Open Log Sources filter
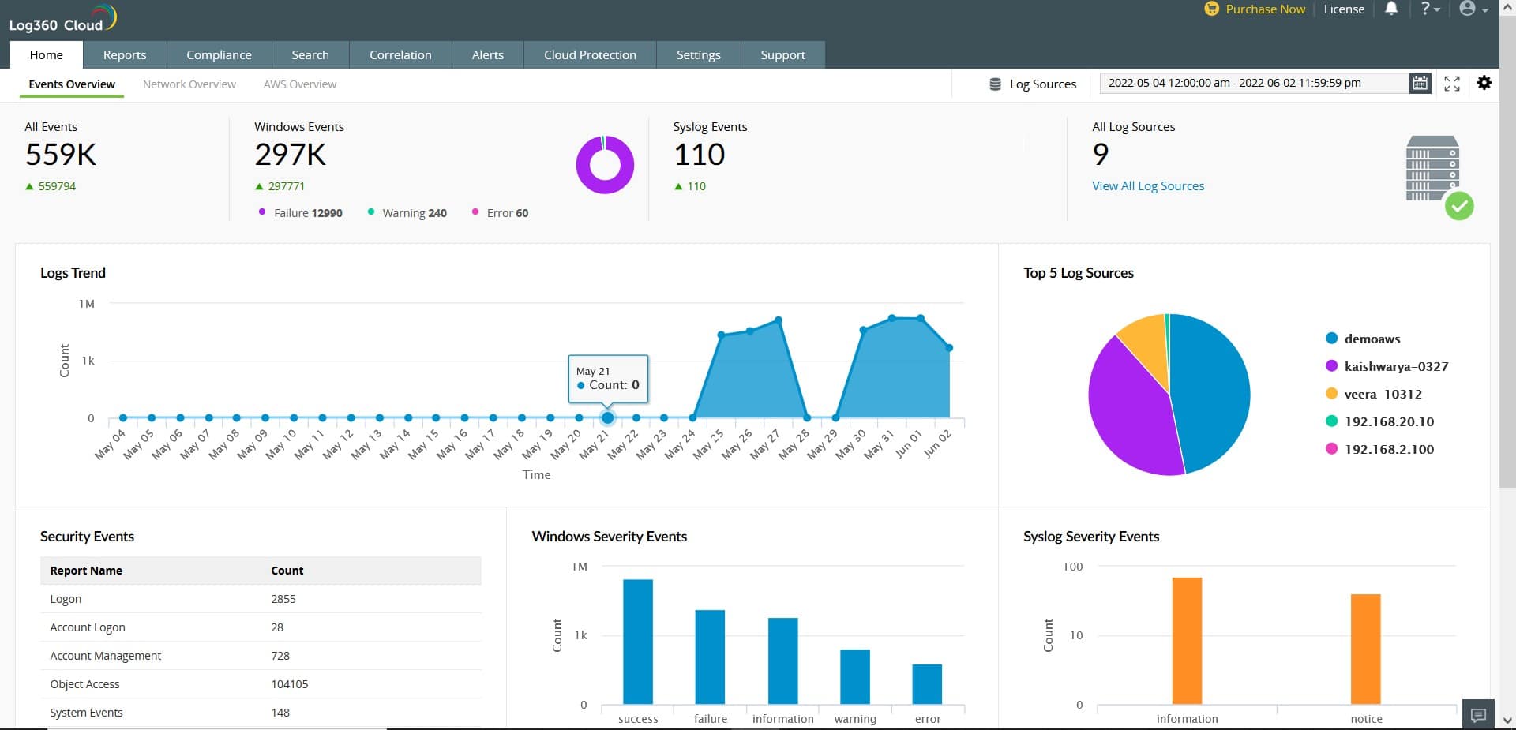The image size is (1516, 730). 1034,84
